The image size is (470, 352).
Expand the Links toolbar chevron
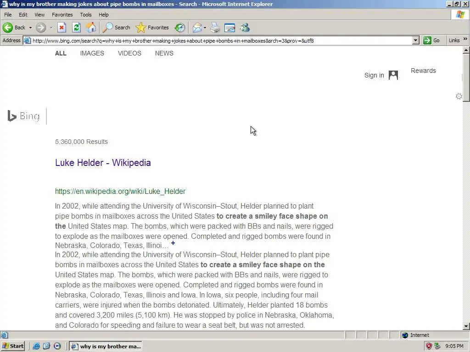point(465,39)
